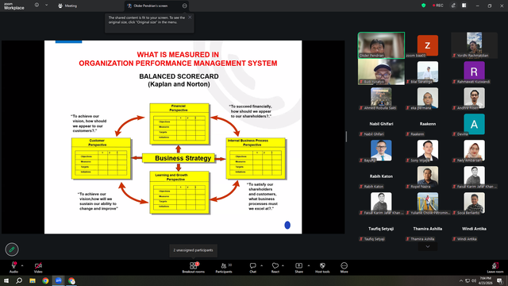Image resolution: width=508 pixels, height=286 pixels.
Task: Open view options on the shared screen tab
Action: click(x=184, y=6)
